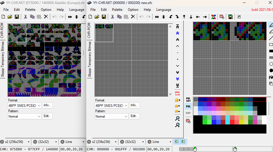Click Edit.. button in Aladdin window
The height and width of the screenshot is (152, 273).
coord(47,116)
